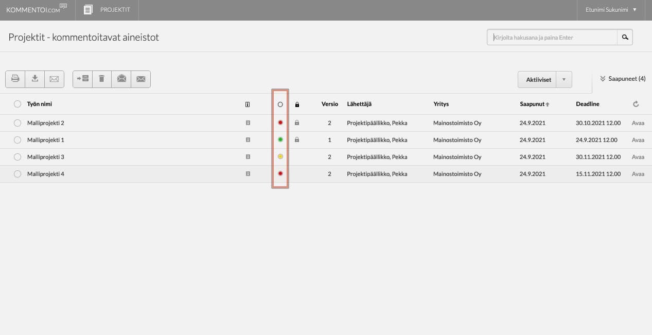The image size is (652, 335).
Task: Open the Projektit menu in top bar
Action: [107, 10]
